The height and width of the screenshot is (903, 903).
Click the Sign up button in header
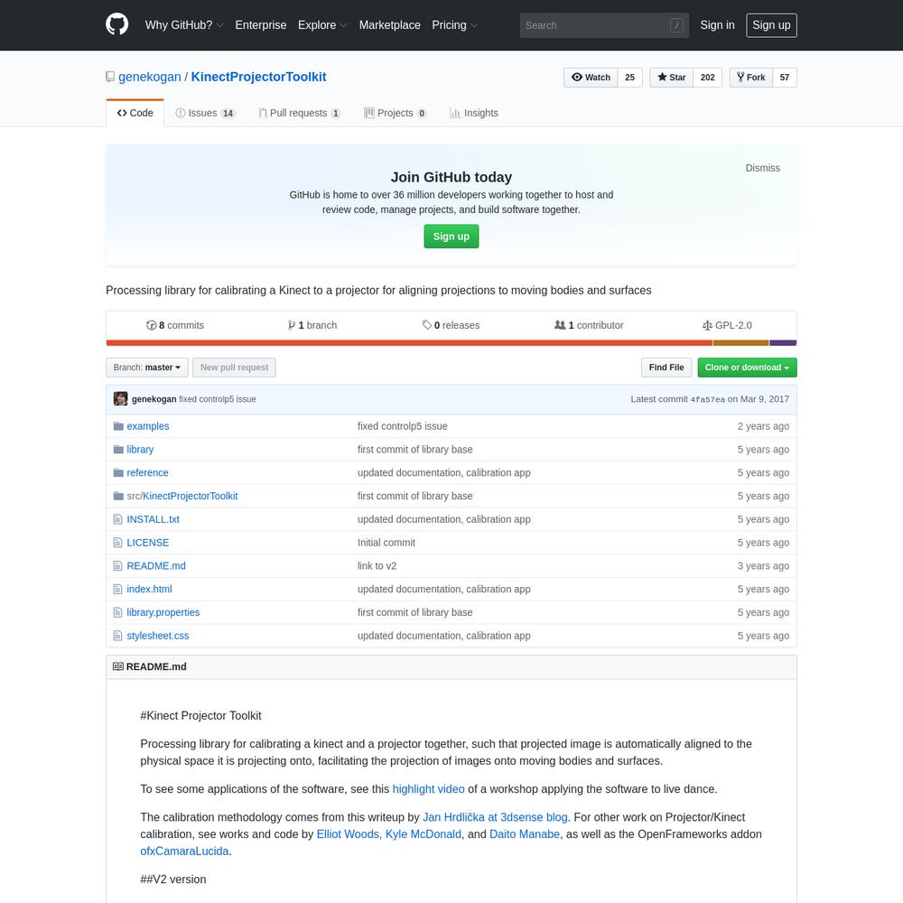click(771, 25)
